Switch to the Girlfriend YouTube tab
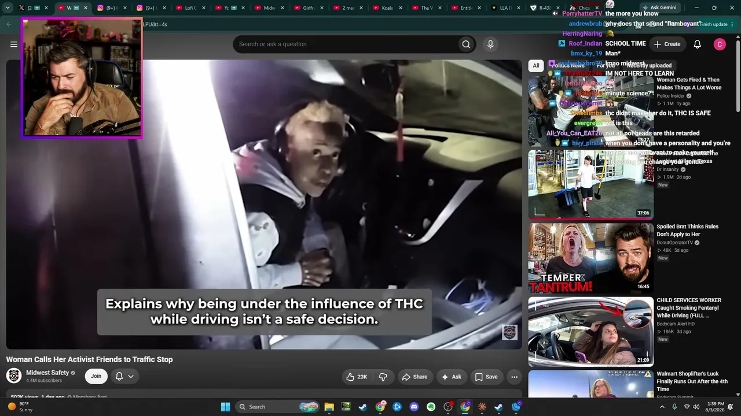 coord(309,8)
